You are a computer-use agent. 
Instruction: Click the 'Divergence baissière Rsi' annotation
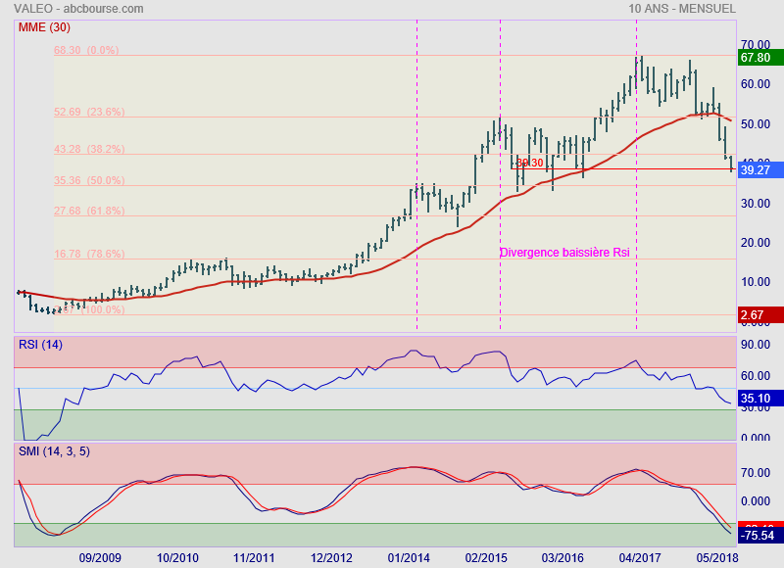(x=564, y=253)
